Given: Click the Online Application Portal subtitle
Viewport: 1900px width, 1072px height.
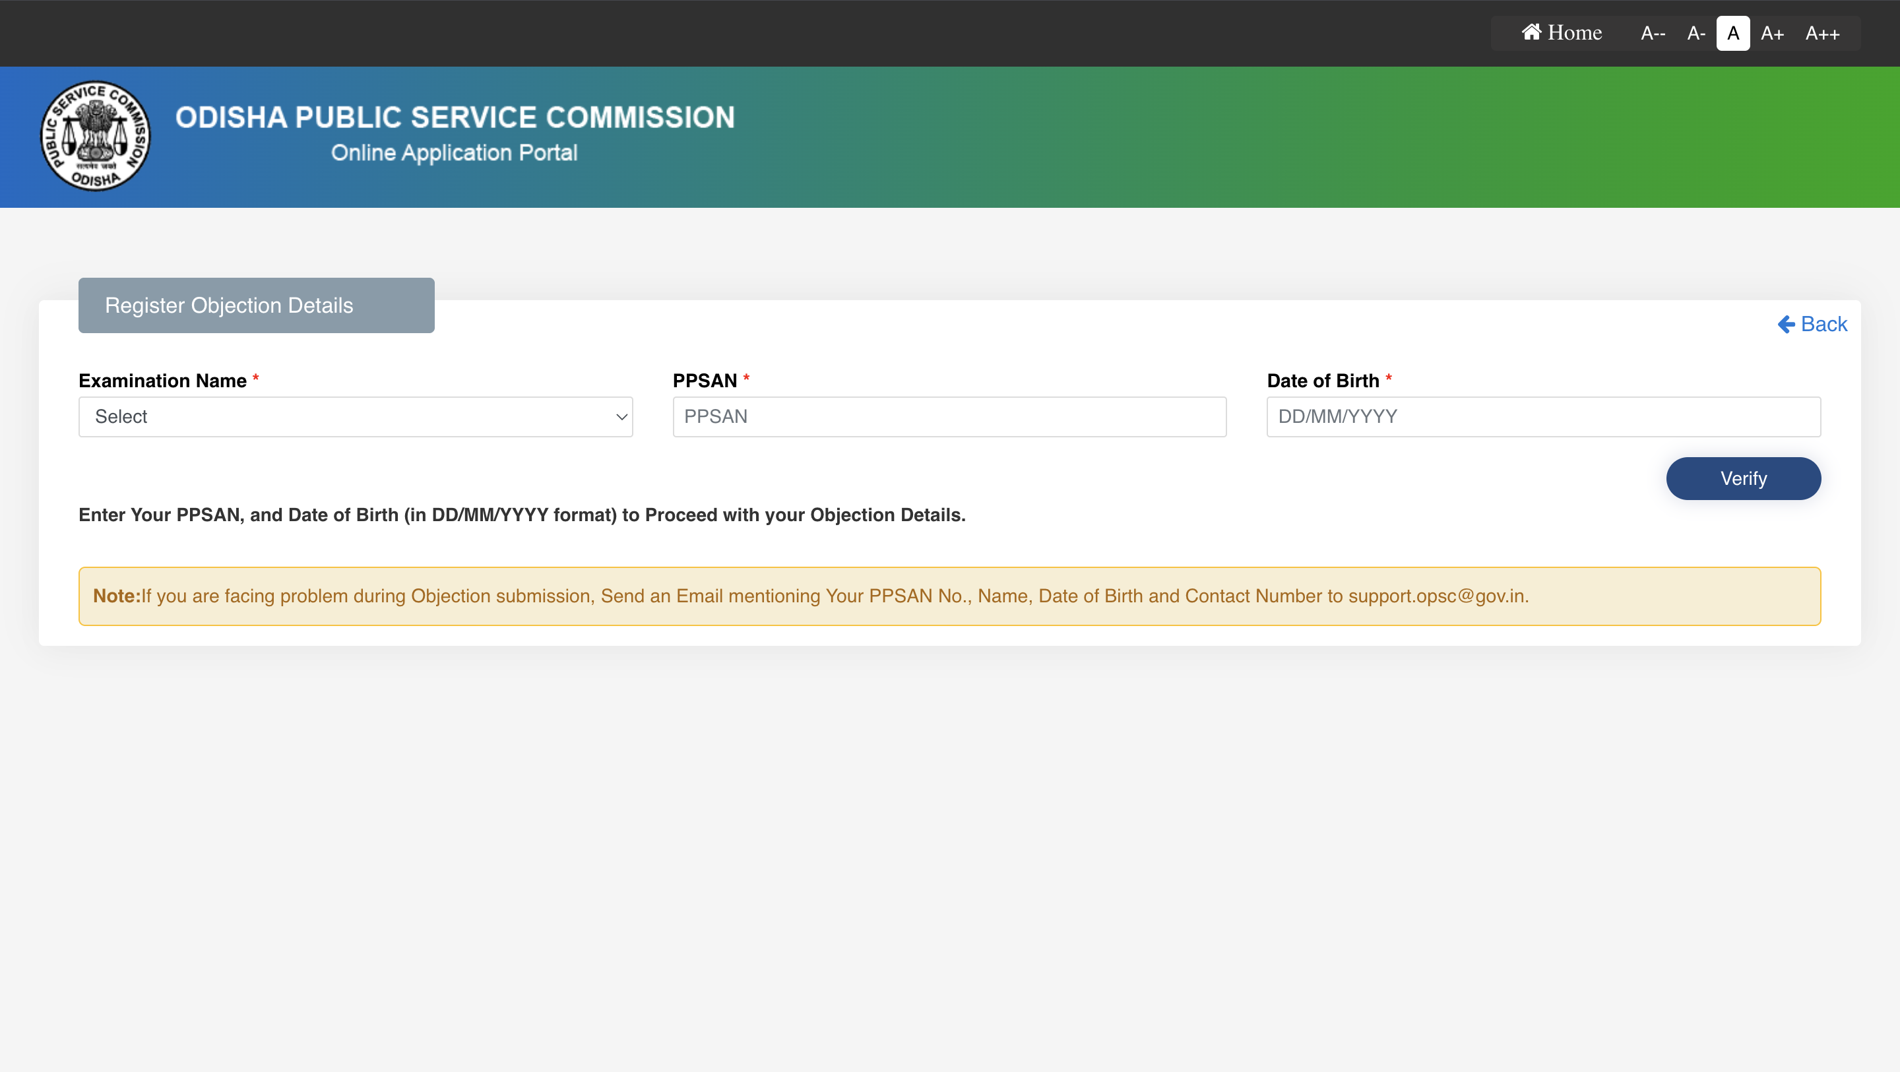Looking at the screenshot, I should coord(455,153).
